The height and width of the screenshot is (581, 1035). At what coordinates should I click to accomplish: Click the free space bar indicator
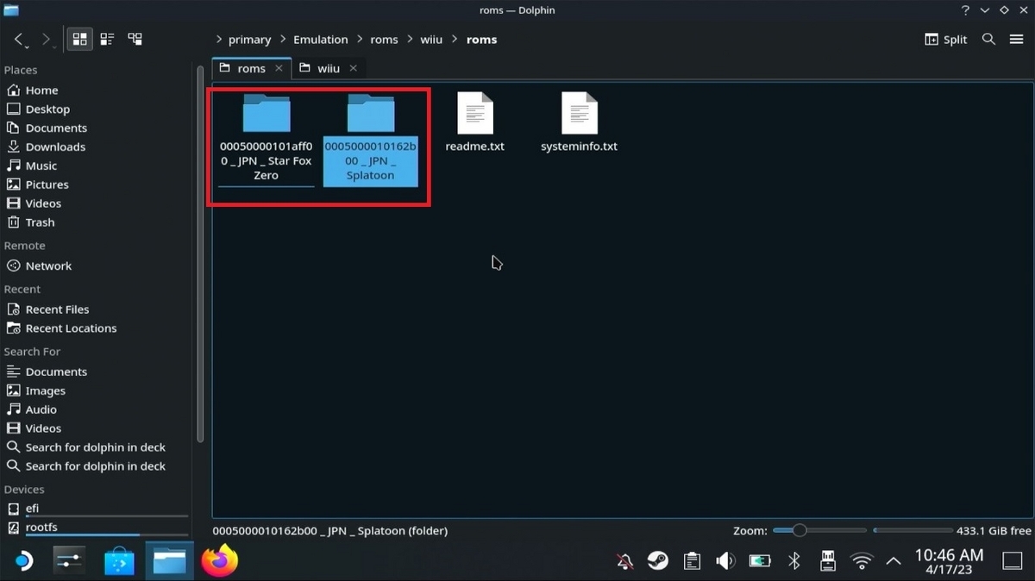coord(913,531)
